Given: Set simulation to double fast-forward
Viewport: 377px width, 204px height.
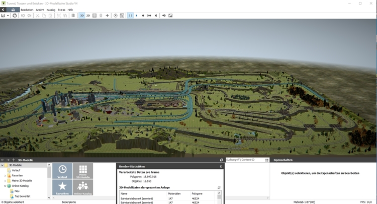Looking at the screenshot, I should click(143, 16).
